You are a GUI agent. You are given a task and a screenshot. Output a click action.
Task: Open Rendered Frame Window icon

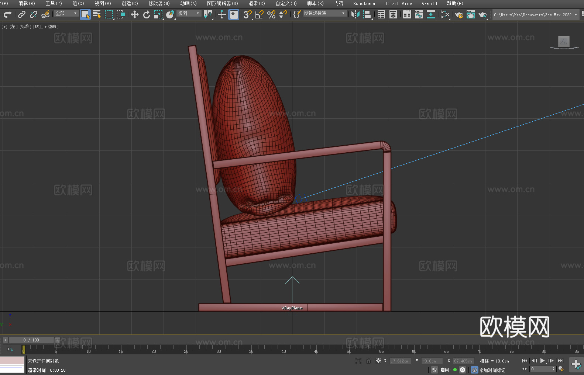471,14
